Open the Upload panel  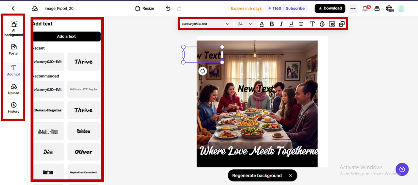click(x=14, y=89)
